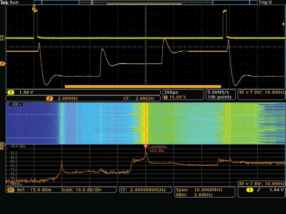Viewport: 286px width, 214px height.
Task: Click the Run acquisition status label
Action: coord(15,2)
